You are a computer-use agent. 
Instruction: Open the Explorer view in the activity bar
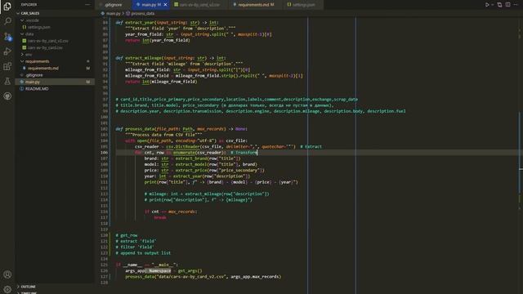pos(7,7)
